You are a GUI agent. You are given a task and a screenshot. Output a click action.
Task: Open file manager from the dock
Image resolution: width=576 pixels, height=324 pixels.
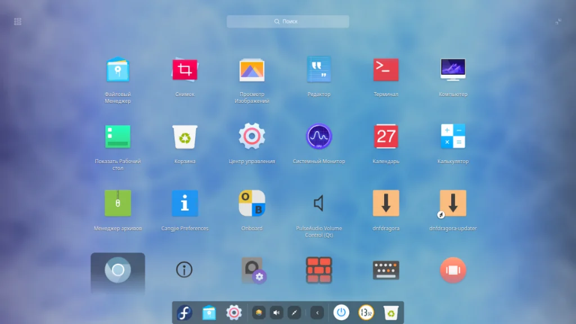click(209, 313)
